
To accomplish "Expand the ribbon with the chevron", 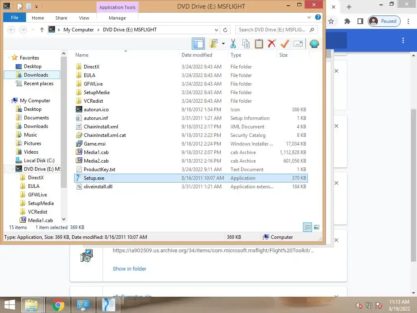I will (x=309, y=18).
